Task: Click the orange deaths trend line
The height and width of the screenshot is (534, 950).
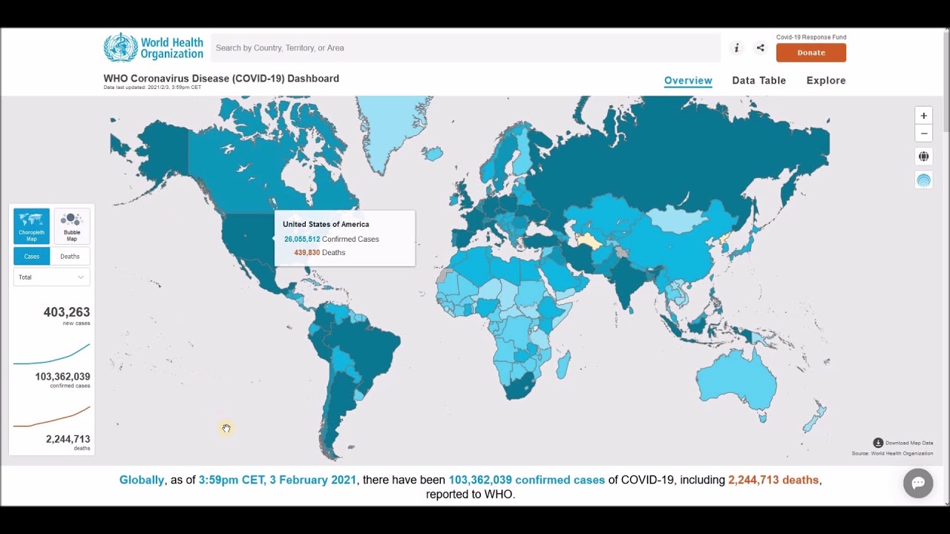Action: (x=51, y=417)
